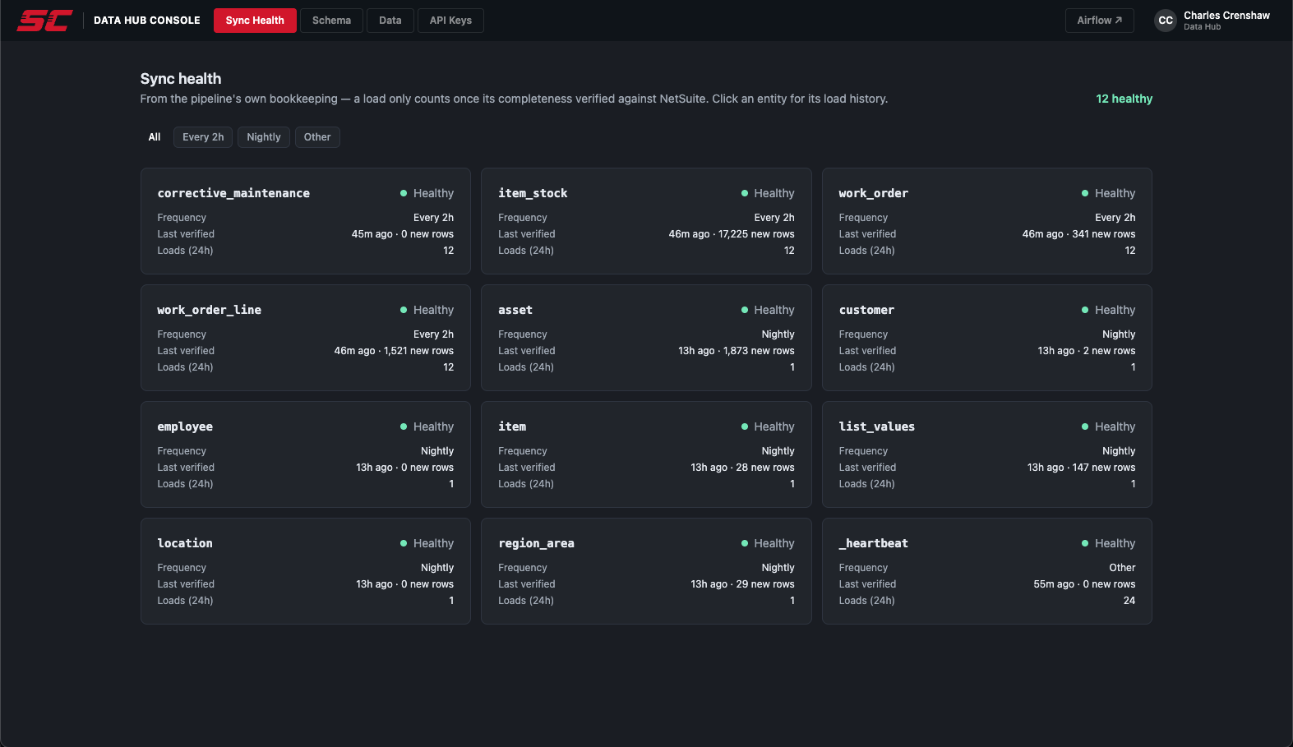Click the Healthy status on corrective_maintenance

click(427, 193)
